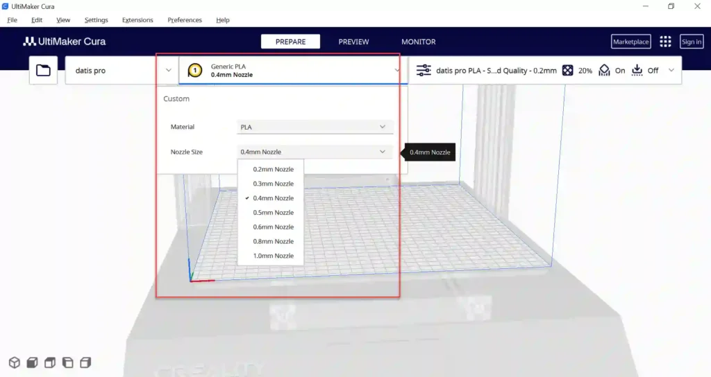This screenshot has height=377, width=711.
Task: Click the infill pattern icon
Action: (567, 70)
